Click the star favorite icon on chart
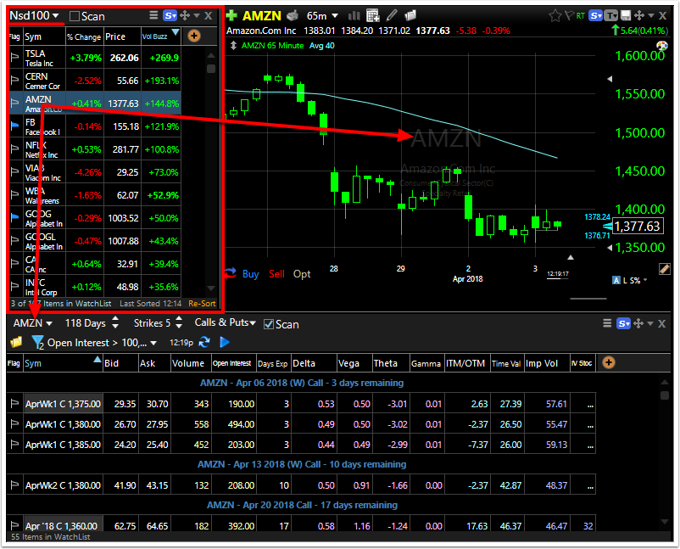Screen dimensions: 680x549 click(x=555, y=16)
